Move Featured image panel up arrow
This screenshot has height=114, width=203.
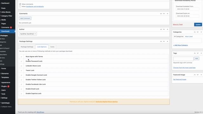(195, 75)
